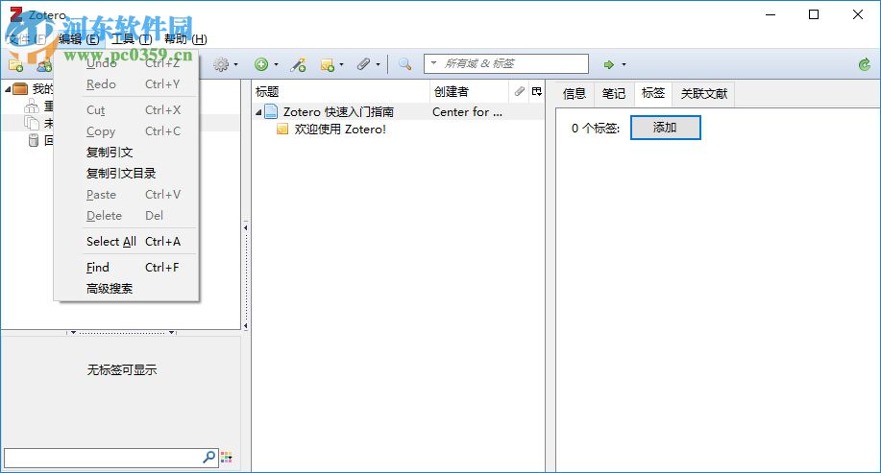
Task: Click the document icon of Zotero 快速入门指南
Action: tap(271, 111)
